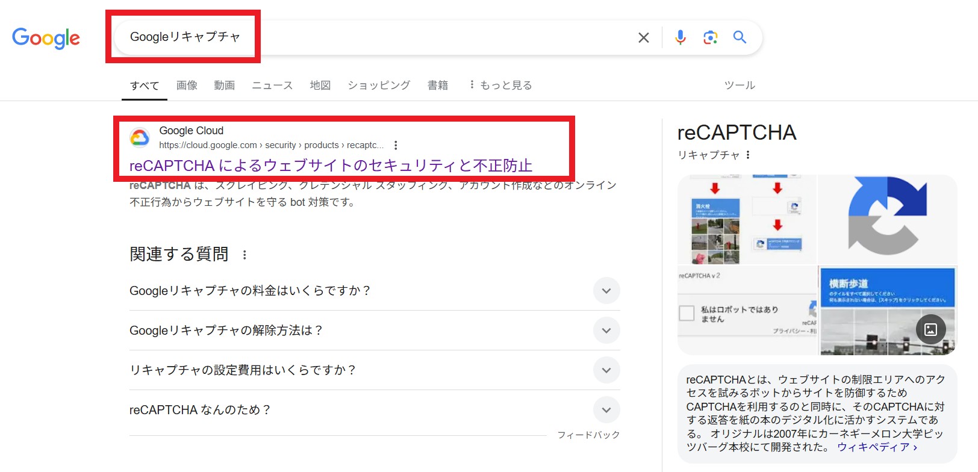Start voice search with microphone icon
This screenshot has width=978, height=472.
[680, 38]
